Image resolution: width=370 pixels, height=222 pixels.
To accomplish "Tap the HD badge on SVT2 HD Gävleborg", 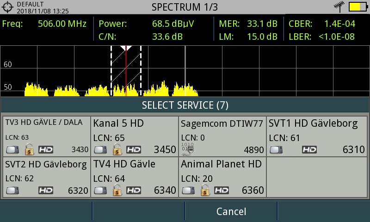I will [x=46, y=191].
